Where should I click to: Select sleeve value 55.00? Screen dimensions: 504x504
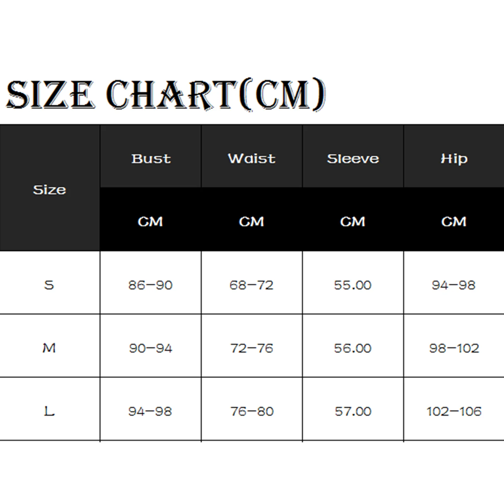click(x=353, y=285)
